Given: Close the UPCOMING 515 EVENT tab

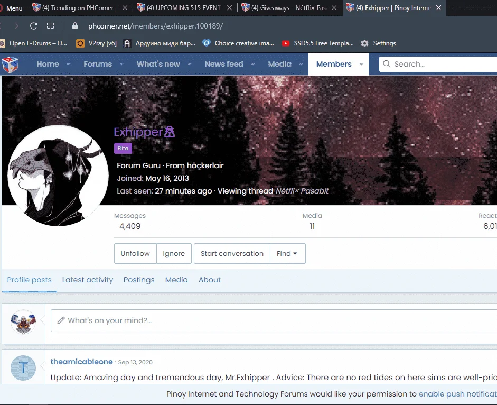Looking at the screenshot, I should pyautogui.click(x=229, y=7).
